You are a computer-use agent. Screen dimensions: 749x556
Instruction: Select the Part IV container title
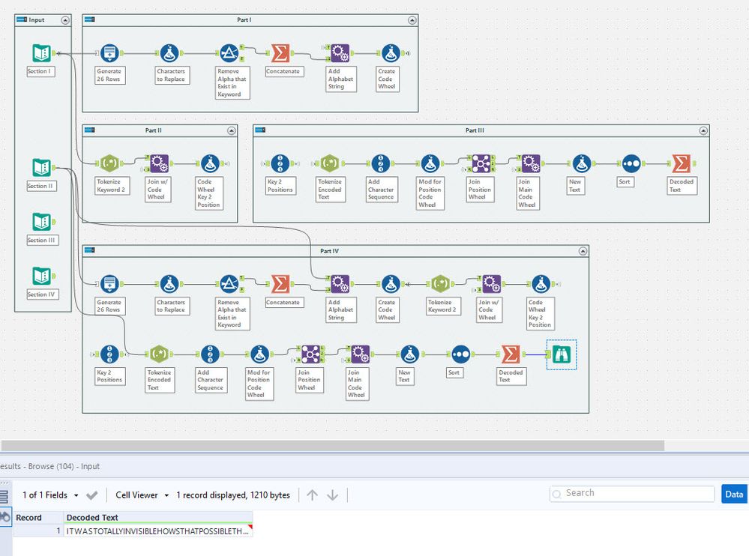click(329, 251)
